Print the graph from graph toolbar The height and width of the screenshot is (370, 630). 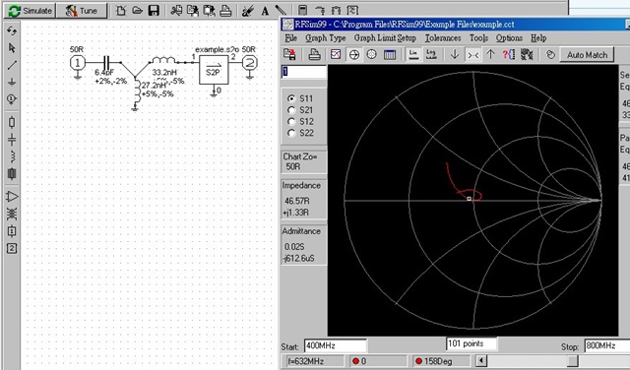(314, 55)
